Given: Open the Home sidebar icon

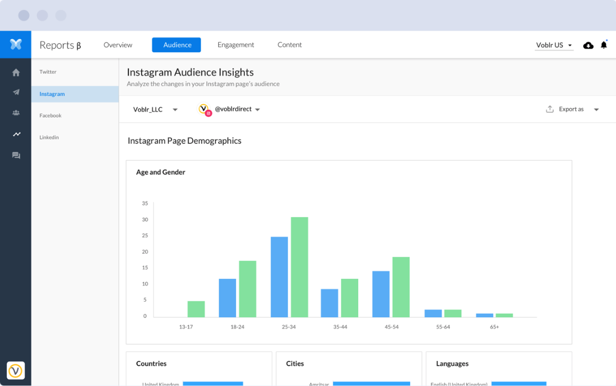Looking at the screenshot, I should (x=16, y=73).
